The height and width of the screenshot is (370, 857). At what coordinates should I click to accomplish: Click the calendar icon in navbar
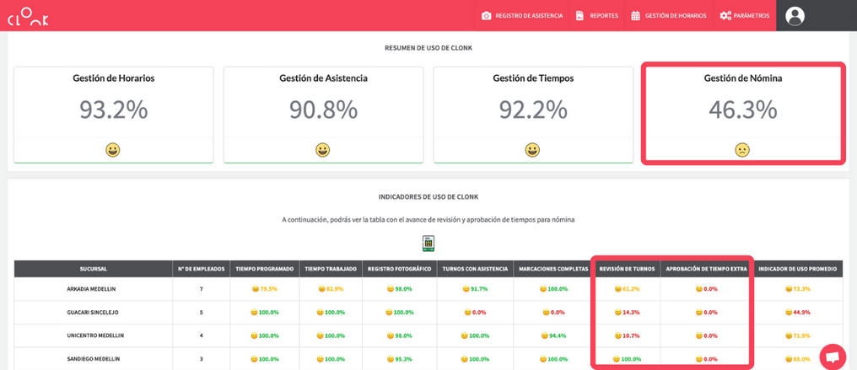(635, 16)
